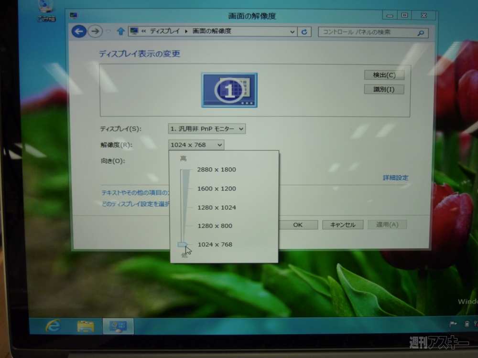The width and height of the screenshot is (478, 358).
Task: Open the 詳細設定 advanced settings link
Action: [x=395, y=178]
